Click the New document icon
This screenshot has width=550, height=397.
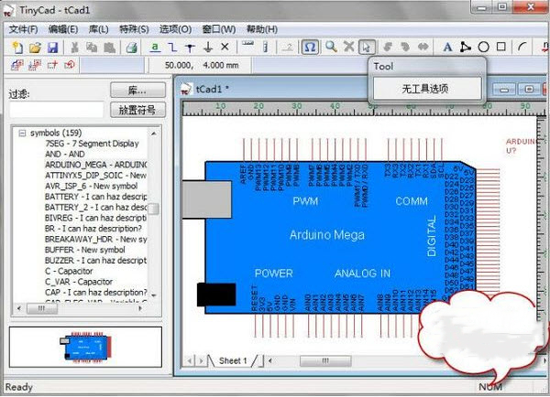pyautogui.click(x=17, y=47)
